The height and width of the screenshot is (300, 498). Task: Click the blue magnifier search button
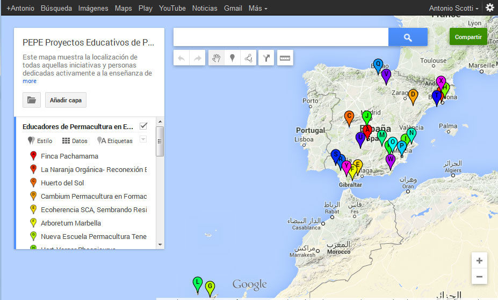408,37
